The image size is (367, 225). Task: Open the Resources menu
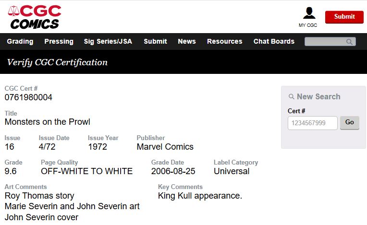click(x=224, y=41)
